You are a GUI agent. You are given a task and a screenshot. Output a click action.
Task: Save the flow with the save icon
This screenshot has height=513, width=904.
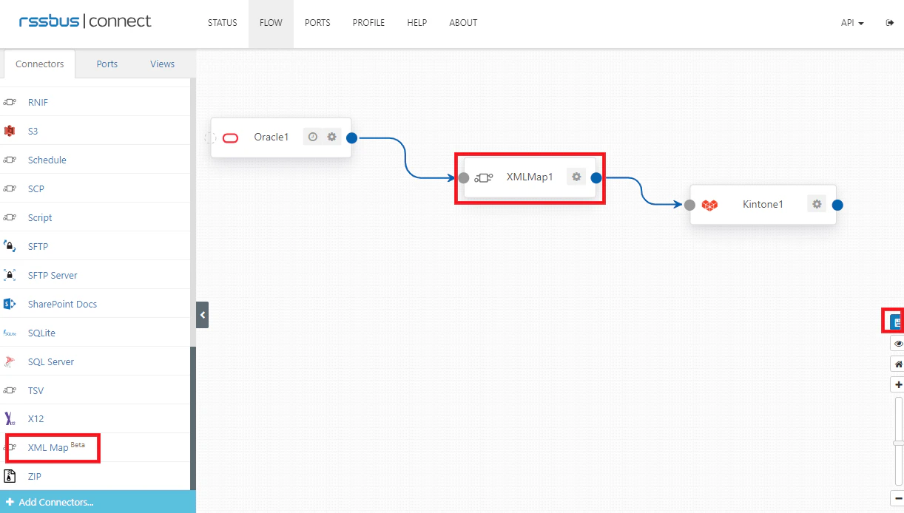pos(897,322)
